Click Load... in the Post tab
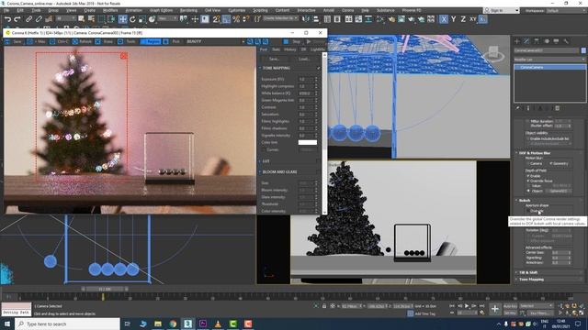Image resolution: width=588 pixels, height=330 pixels. pos(304,59)
